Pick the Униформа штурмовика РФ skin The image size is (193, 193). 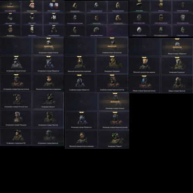[16, 136]
